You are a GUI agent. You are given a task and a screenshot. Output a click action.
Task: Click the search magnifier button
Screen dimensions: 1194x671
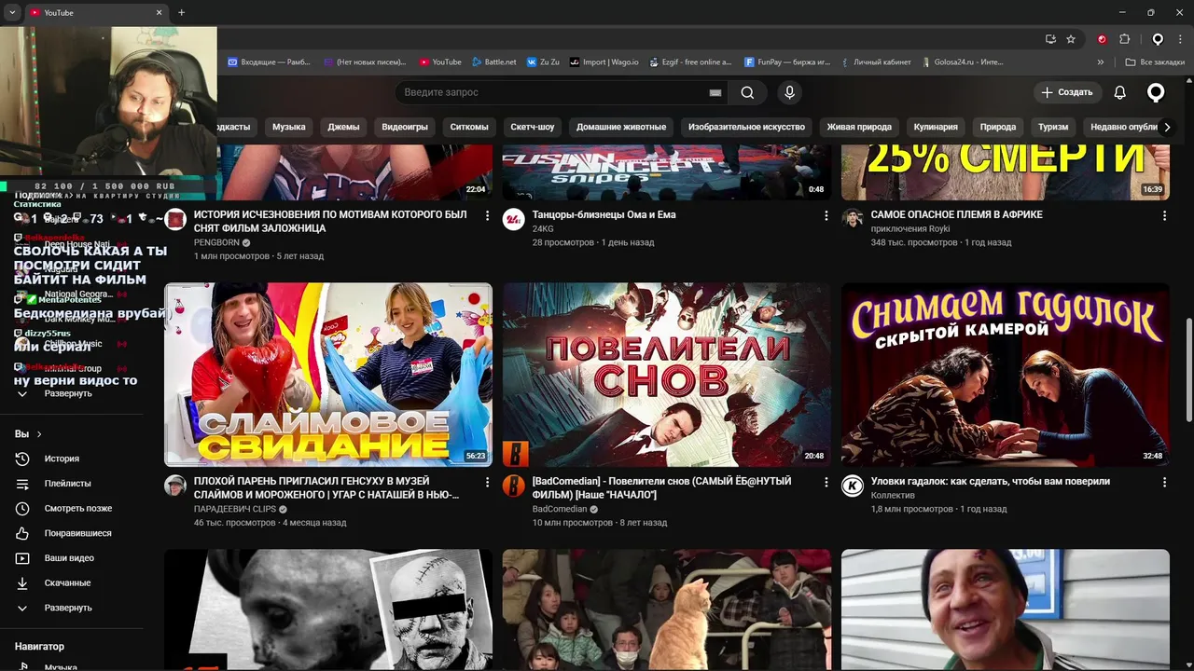[x=747, y=92]
